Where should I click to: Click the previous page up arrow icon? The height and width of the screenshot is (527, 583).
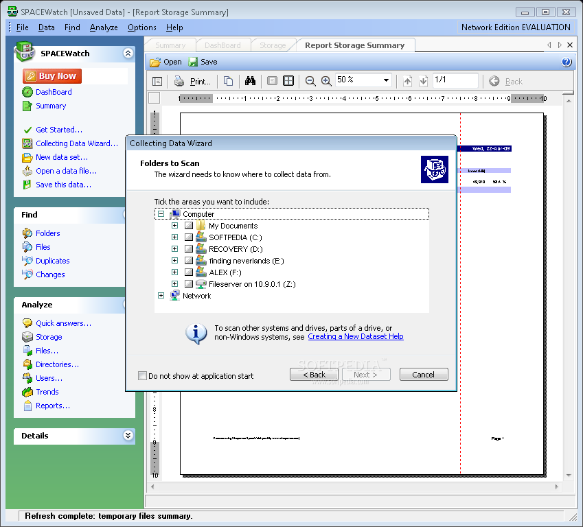click(407, 81)
